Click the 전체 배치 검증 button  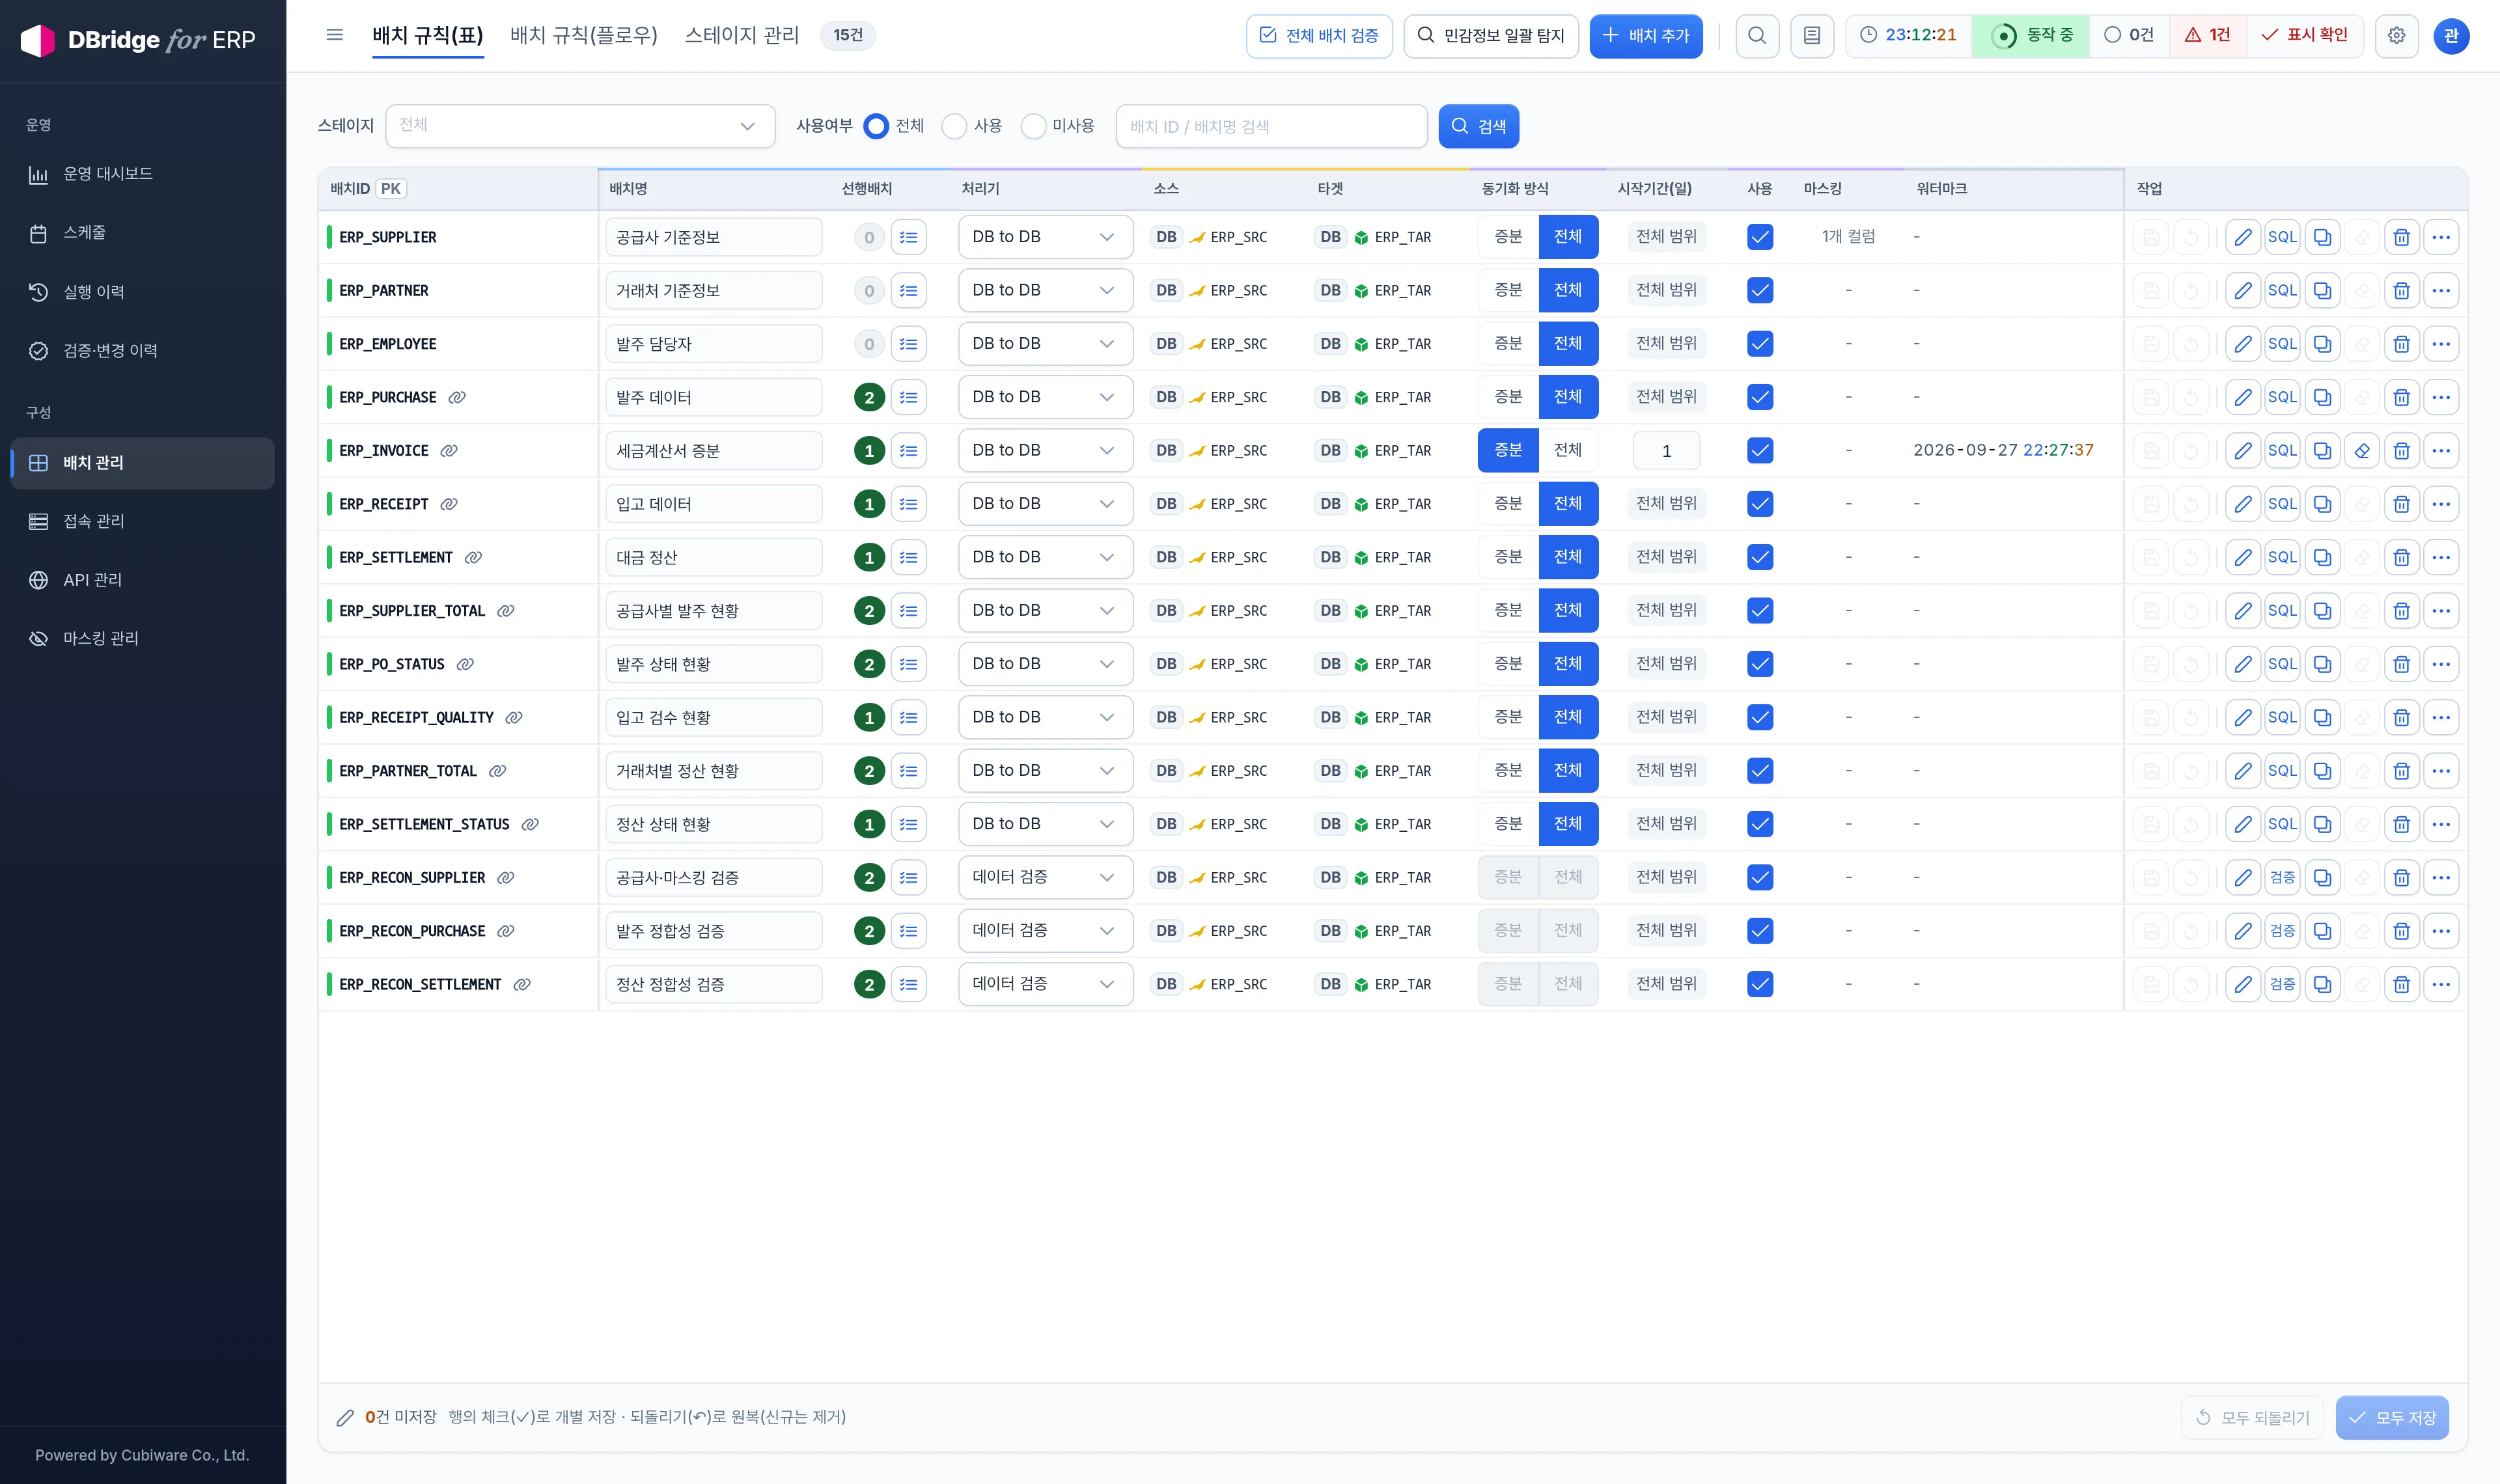pos(1319,36)
